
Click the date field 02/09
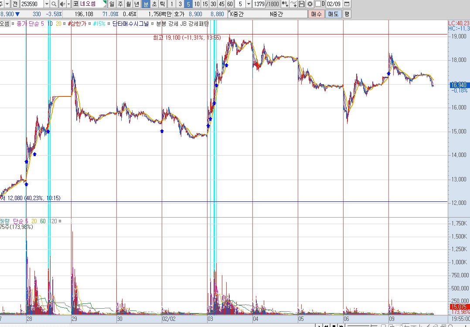(x=334, y=4)
